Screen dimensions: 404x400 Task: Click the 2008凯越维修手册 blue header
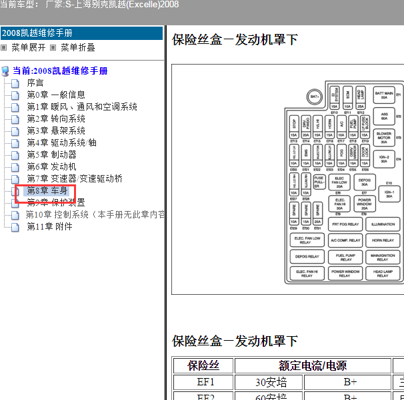click(x=82, y=33)
